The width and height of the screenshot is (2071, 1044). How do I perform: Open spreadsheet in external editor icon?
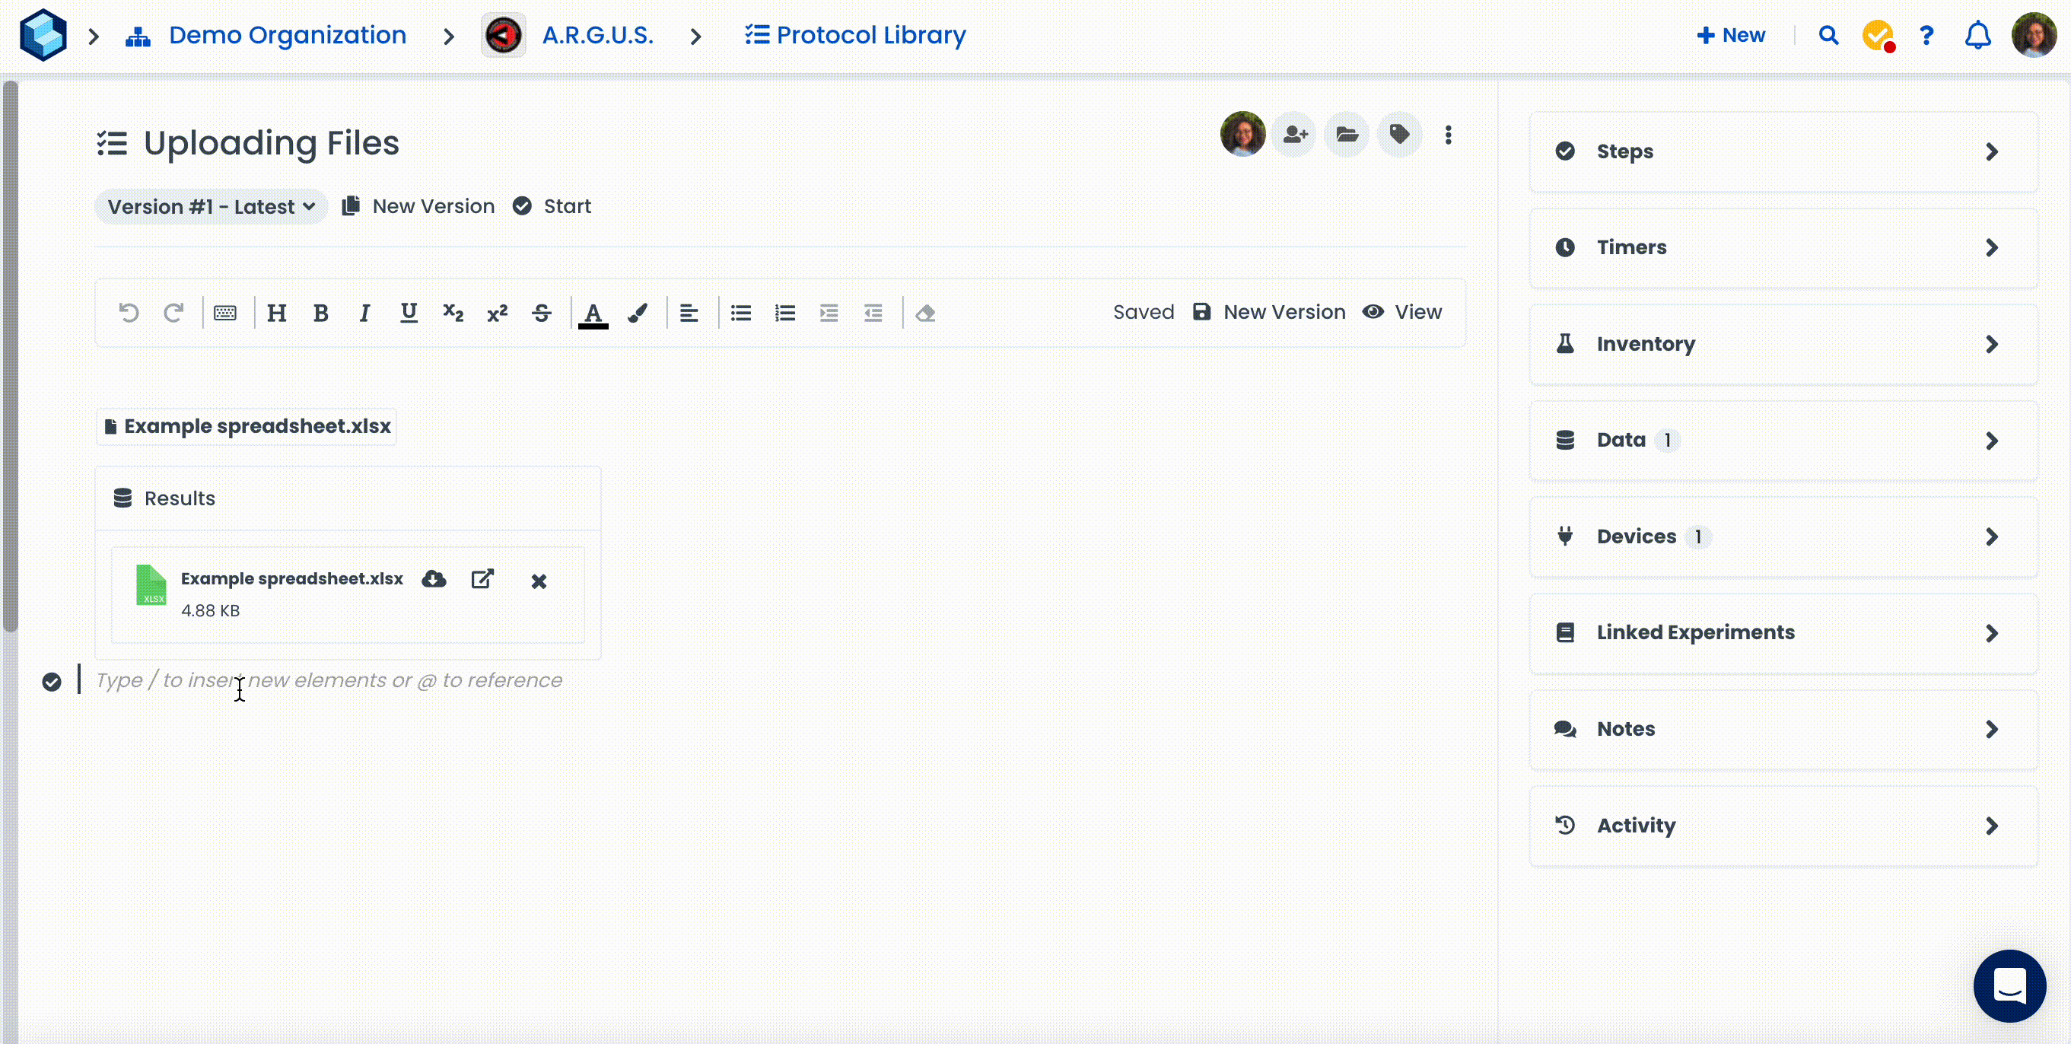click(482, 579)
